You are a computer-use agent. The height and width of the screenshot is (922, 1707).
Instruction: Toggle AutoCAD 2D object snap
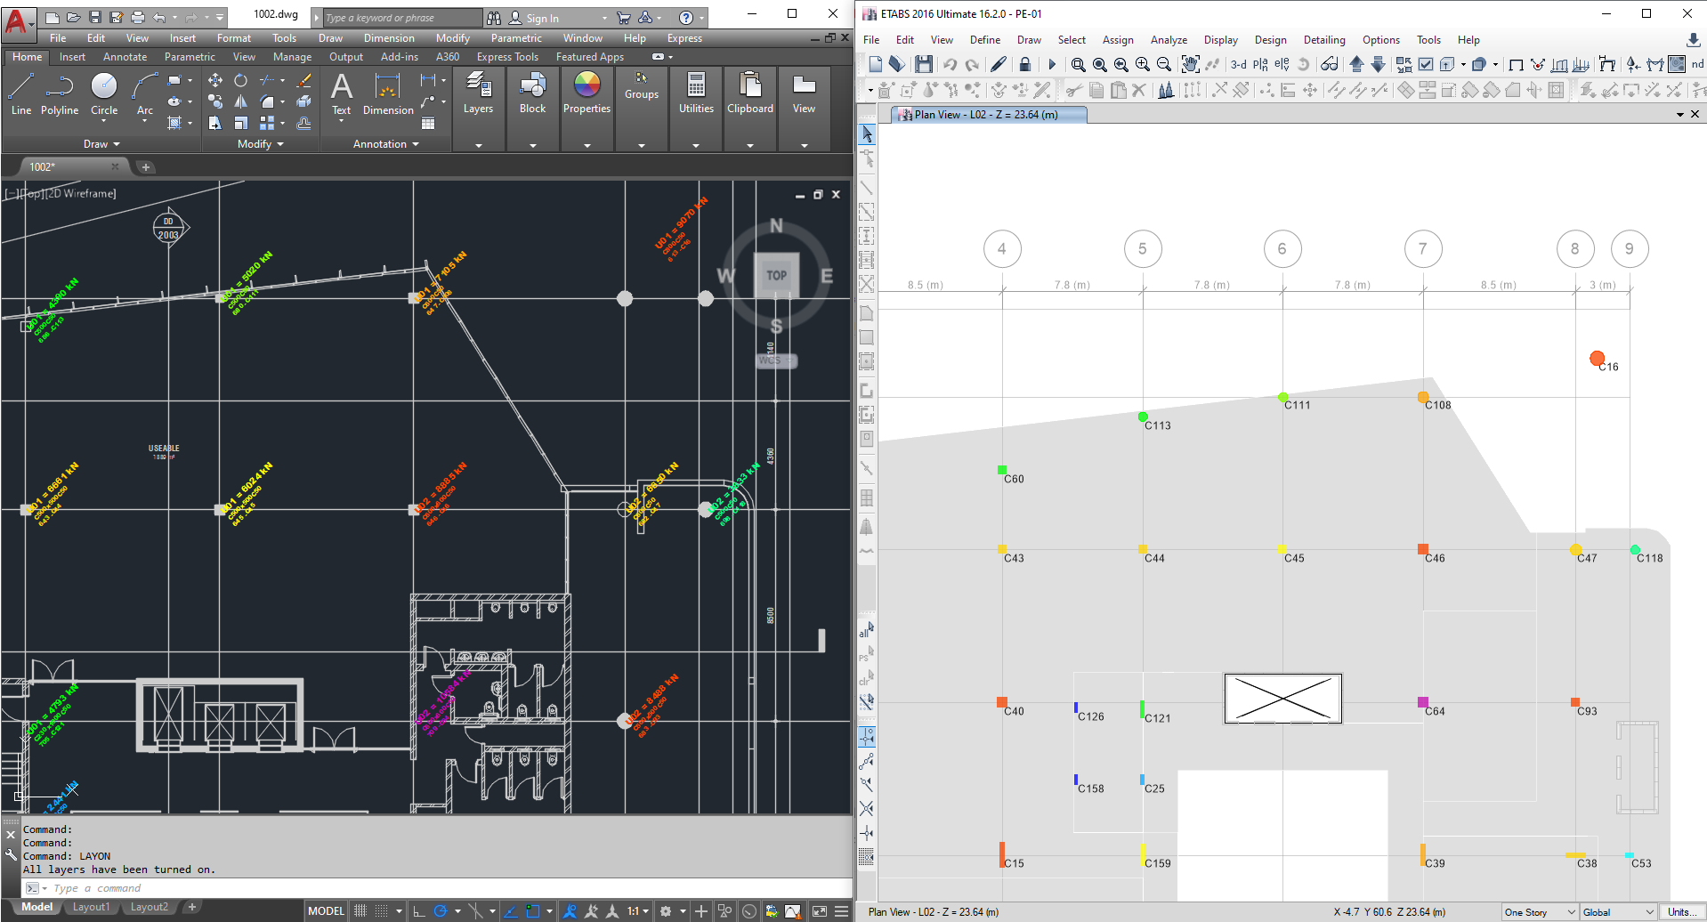(532, 910)
